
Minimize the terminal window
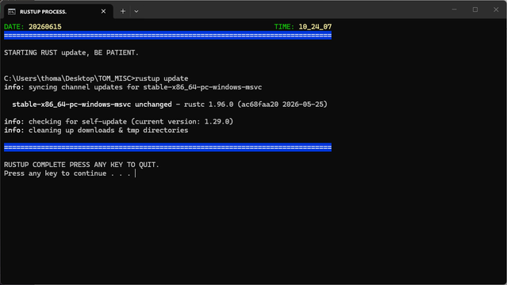click(x=455, y=9)
